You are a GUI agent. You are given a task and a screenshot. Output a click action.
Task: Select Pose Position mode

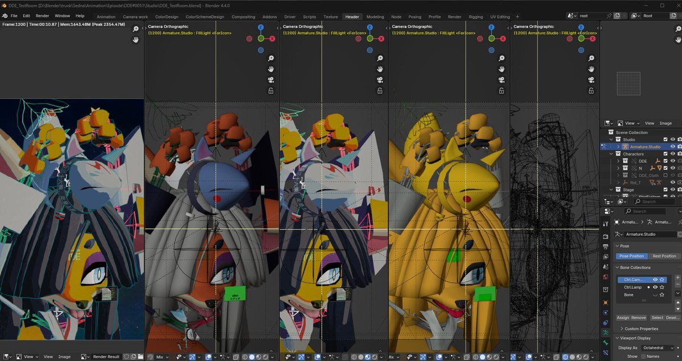coord(631,256)
